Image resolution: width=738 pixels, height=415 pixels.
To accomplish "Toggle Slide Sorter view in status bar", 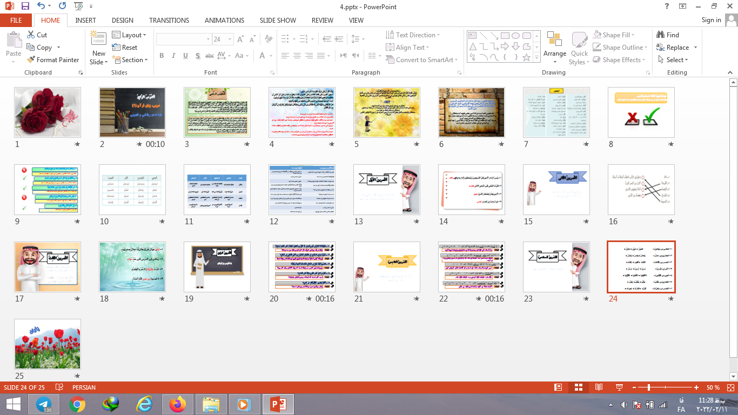I will (578, 387).
